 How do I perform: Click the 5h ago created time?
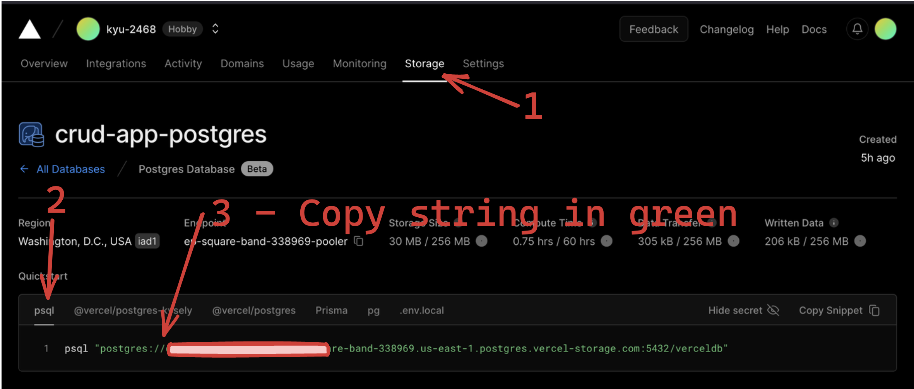(878, 158)
